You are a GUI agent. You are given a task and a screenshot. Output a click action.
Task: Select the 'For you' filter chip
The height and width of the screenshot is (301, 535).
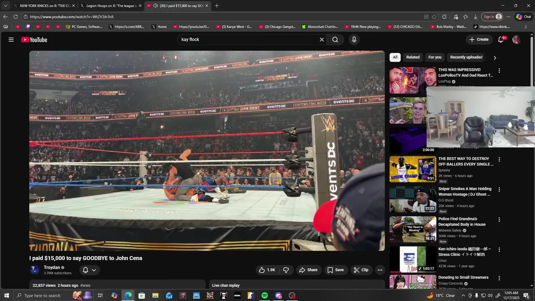(x=435, y=57)
